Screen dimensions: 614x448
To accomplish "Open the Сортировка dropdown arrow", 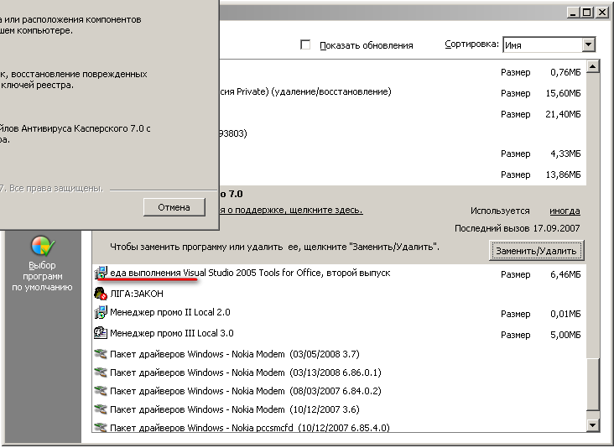I will [x=589, y=44].
